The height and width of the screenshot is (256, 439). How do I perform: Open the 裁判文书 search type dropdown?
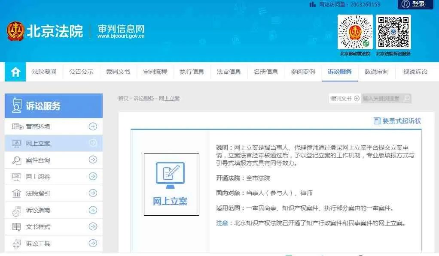[345, 98]
